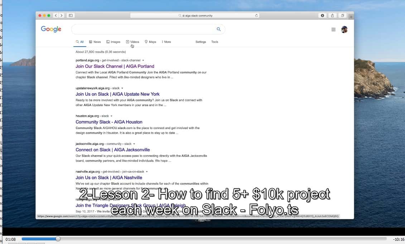
Task: Click the remaining time -10:16 label
Action: (x=399, y=239)
